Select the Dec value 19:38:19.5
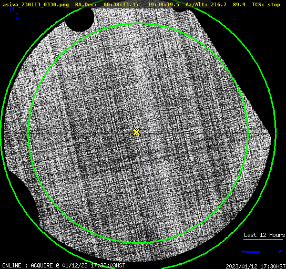This screenshot has width=286, height=269. pyautogui.click(x=164, y=5)
